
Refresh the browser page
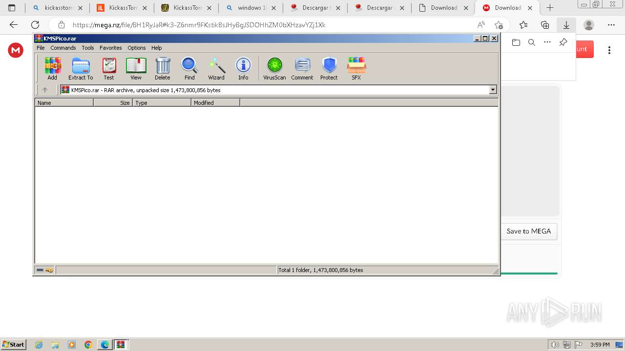click(35, 25)
